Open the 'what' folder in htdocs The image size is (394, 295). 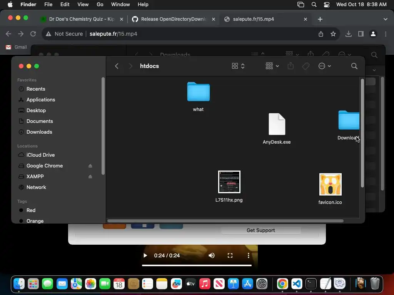tap(198, 92)
